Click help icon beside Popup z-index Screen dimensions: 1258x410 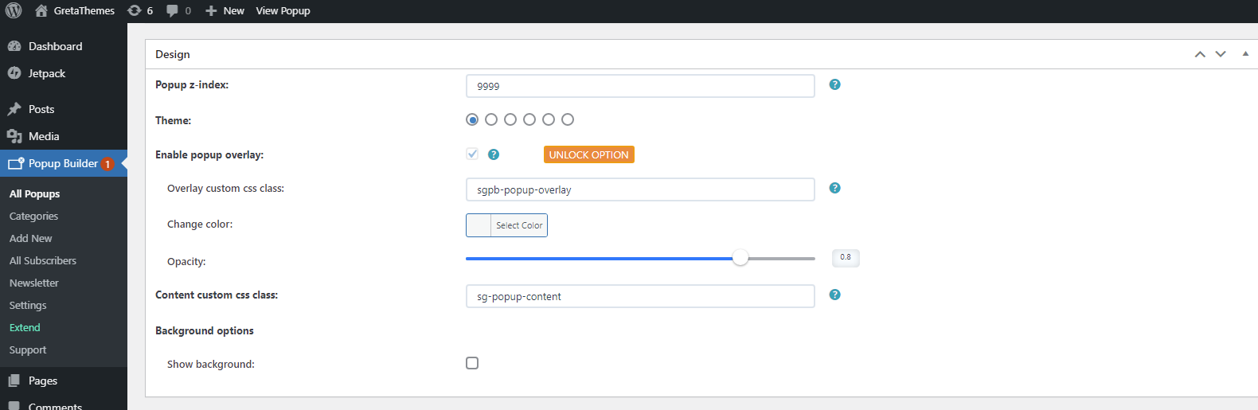tap(834, 84)
